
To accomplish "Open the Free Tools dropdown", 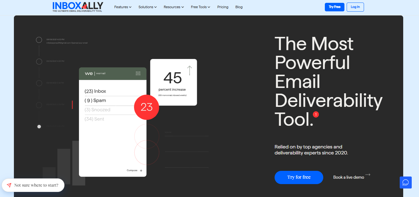I will click(200, 7).
